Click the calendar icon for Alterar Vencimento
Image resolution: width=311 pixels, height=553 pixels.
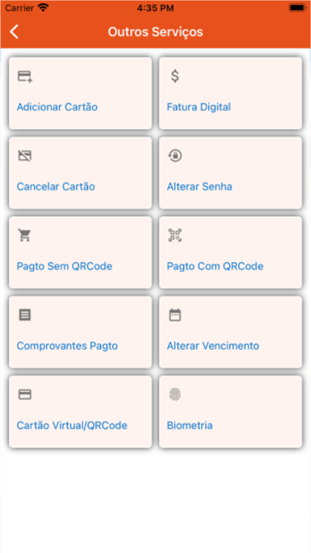pos(175,315)
